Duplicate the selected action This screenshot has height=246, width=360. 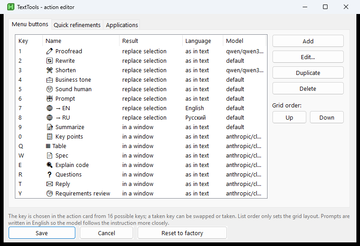[x=308, y=73]
